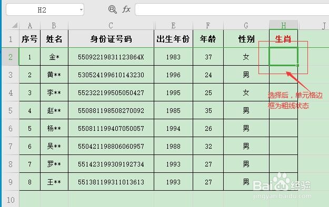Image resolution: width=329 pixels, height=207 pixels.
Task: Select row 9 header
Action: tap(11, 182)
